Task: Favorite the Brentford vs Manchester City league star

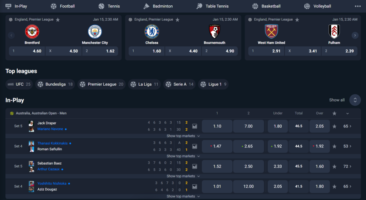Action: click(x=58, y=20)
